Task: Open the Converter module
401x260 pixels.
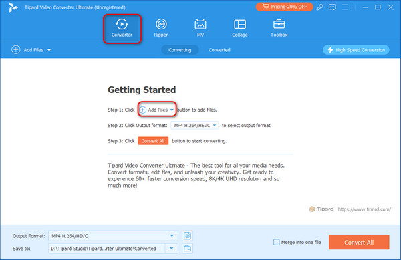Action: pos(122,28)
